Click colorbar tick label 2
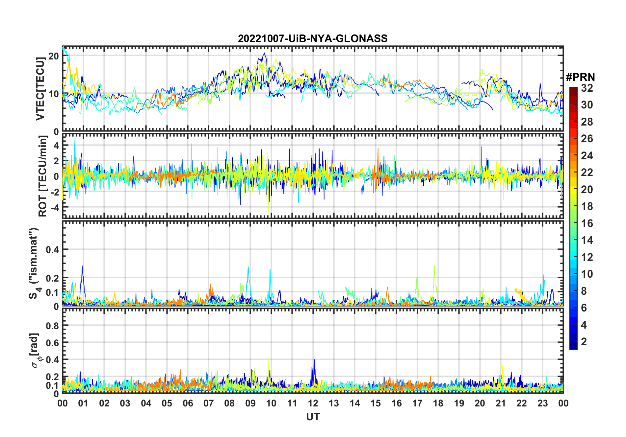The height and width of the screenshot is (437, 626). [x=584, y=342]
